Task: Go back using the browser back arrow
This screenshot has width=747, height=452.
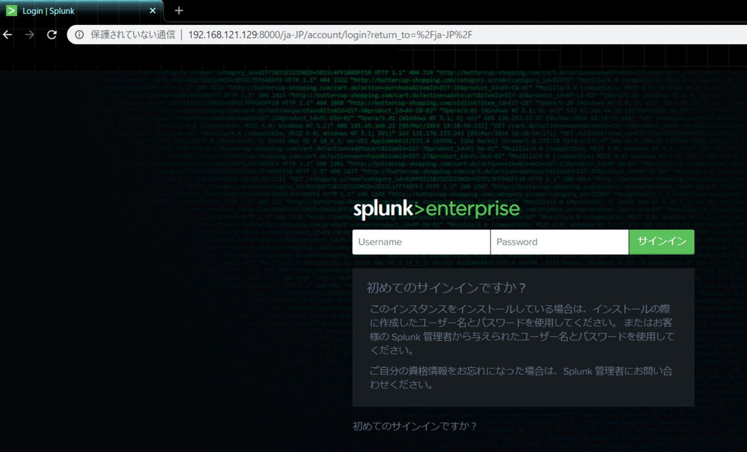Action: (x=8, y=34)
